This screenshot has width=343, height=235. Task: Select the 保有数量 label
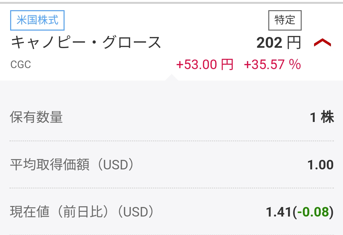point(36,117)
